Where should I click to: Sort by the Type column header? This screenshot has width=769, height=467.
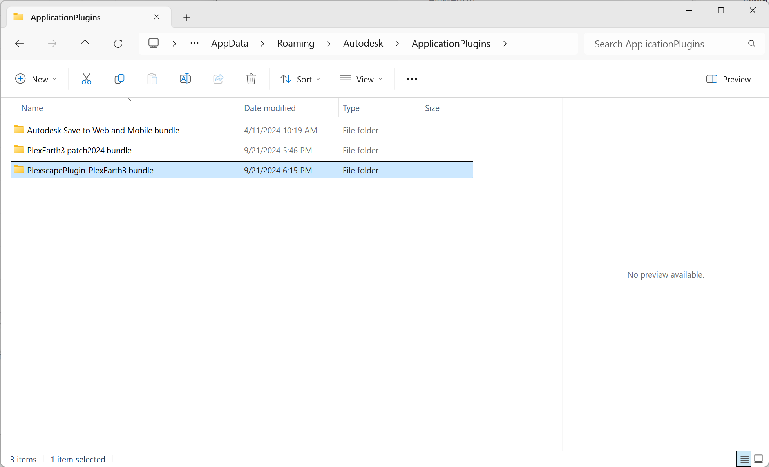click(x=380, y=108)
